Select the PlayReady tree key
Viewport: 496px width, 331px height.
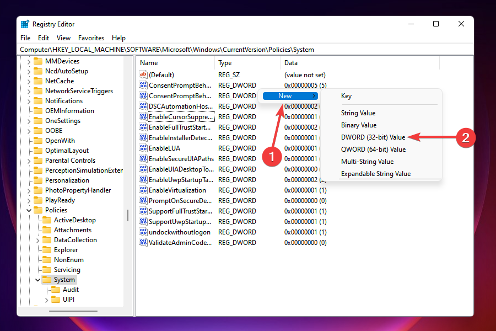tap(60, 200)
